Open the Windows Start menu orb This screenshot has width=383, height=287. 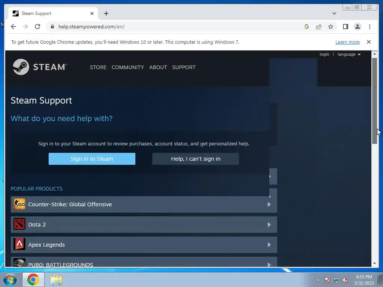[x=10, y=280]
